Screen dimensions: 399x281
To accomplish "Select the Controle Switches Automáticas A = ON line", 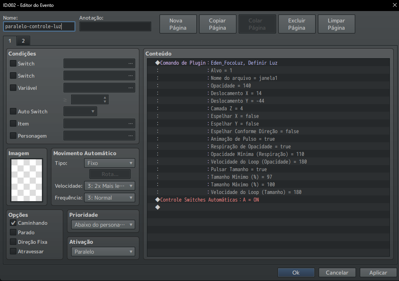I will pyautogui.click(x=268, y=200).
